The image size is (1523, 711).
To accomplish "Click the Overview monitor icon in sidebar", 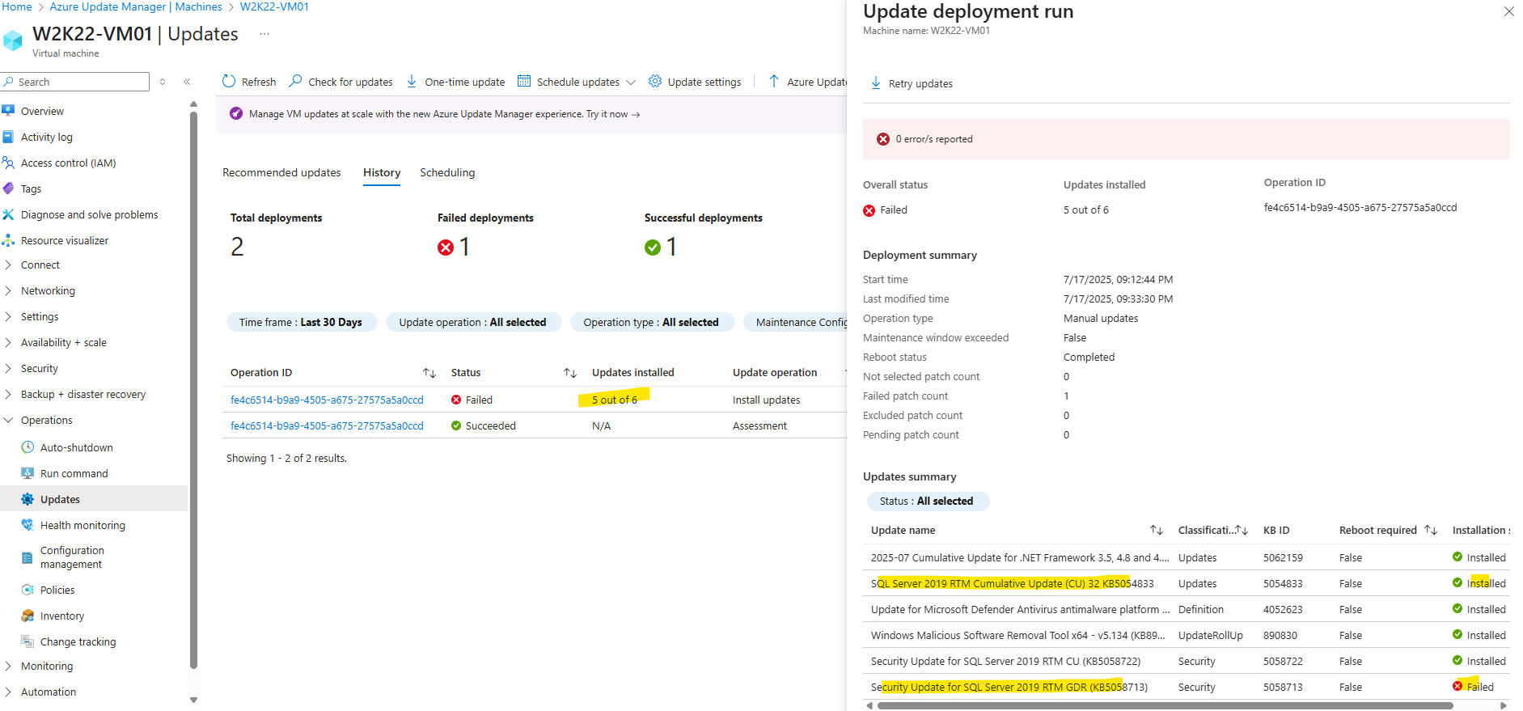I will pos(9,111).
